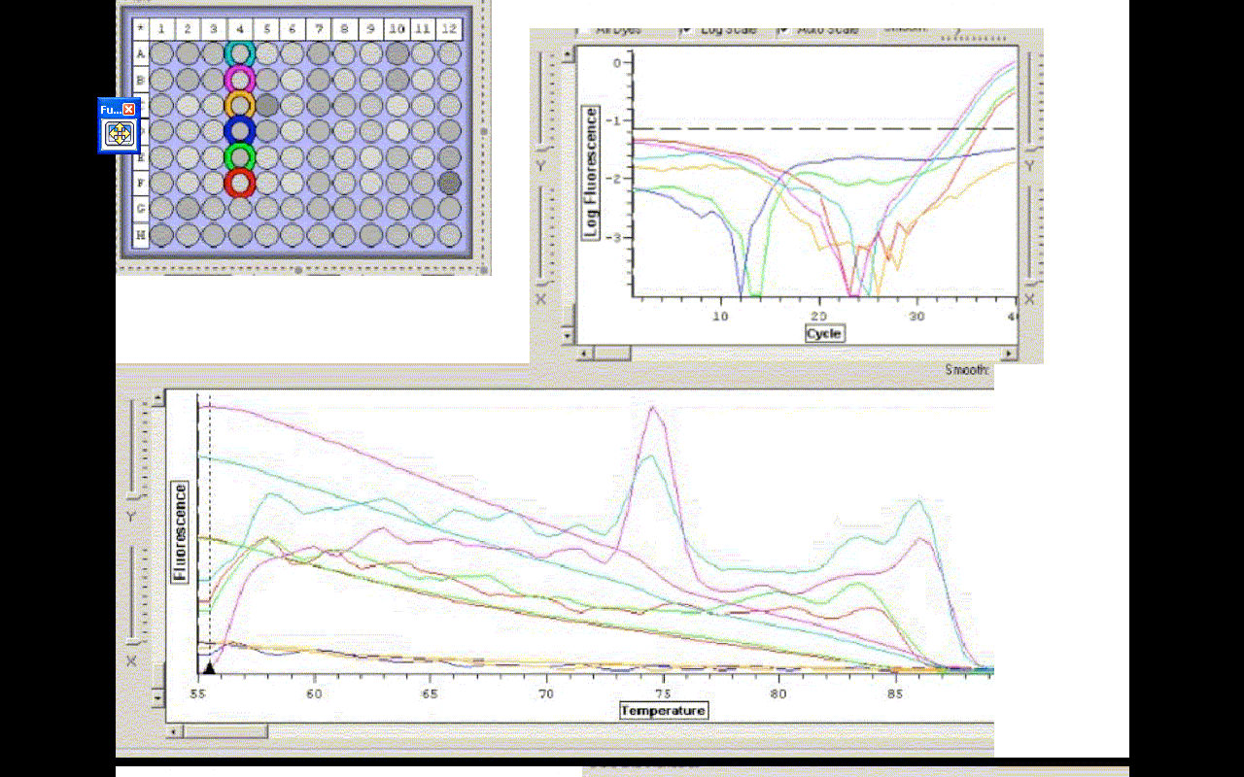Click right Y slider handle of cycle chart
This screenshot has width=1244, height=777.
click(x=1029, y=148)
